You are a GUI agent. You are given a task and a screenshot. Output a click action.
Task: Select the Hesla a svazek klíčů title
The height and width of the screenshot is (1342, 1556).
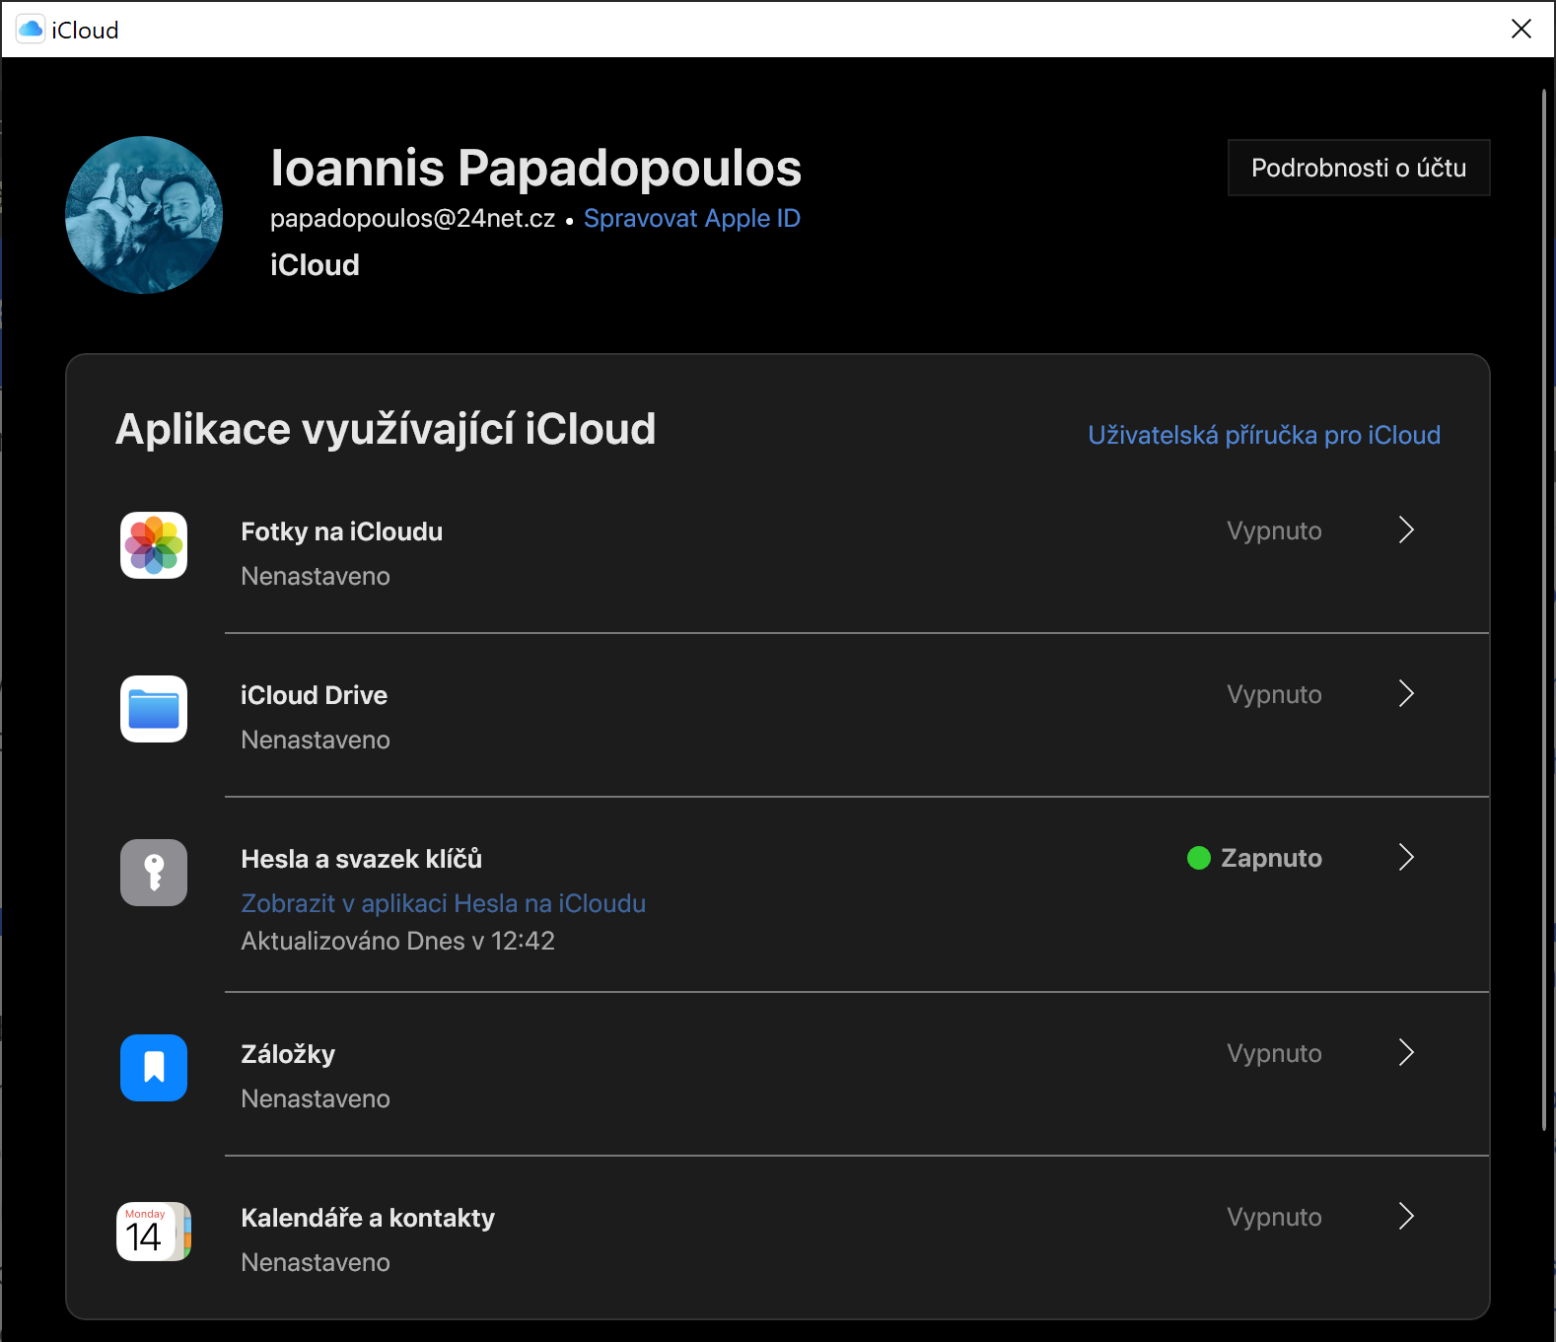point(362,859)
